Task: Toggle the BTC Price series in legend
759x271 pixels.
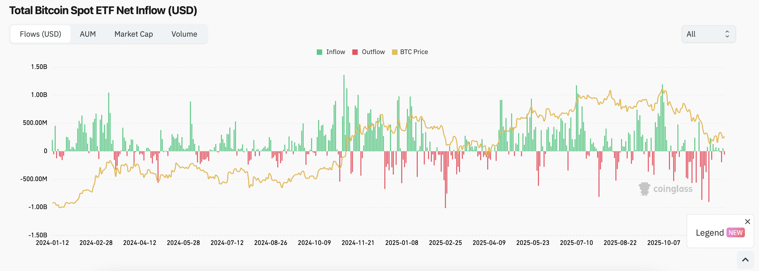Action: [x=410, y=52]
